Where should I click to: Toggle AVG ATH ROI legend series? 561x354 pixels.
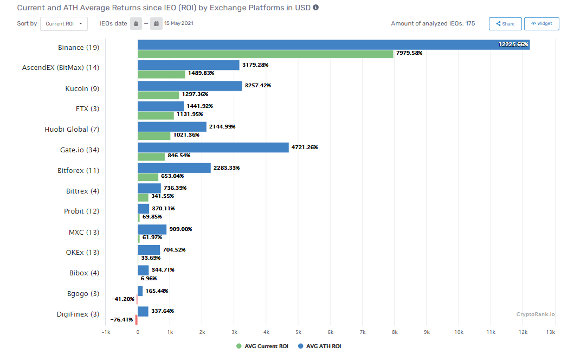pos(319,346)
